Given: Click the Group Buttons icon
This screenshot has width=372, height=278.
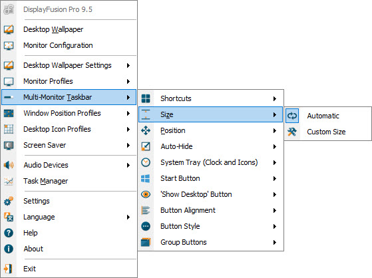Looking at the screenshot, I should click(x=146, y=242).
